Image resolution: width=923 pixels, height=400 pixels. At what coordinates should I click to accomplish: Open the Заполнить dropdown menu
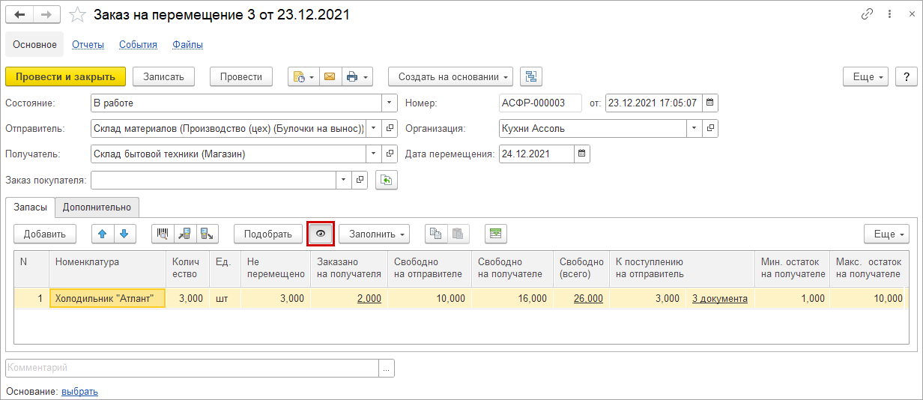tap(374, 234)
